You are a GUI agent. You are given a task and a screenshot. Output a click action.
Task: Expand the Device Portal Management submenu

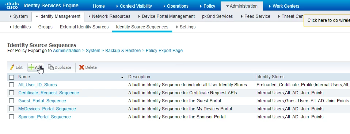click(166, 16)
